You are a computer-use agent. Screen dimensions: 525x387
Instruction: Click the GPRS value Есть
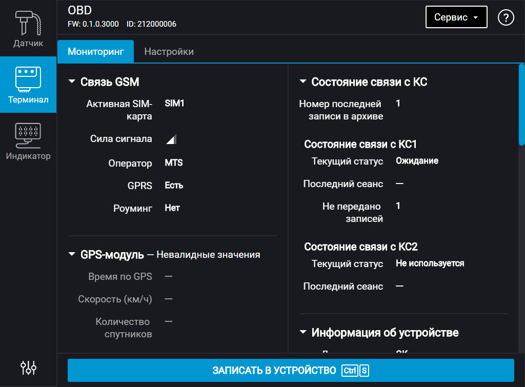(x=174, y=186)
